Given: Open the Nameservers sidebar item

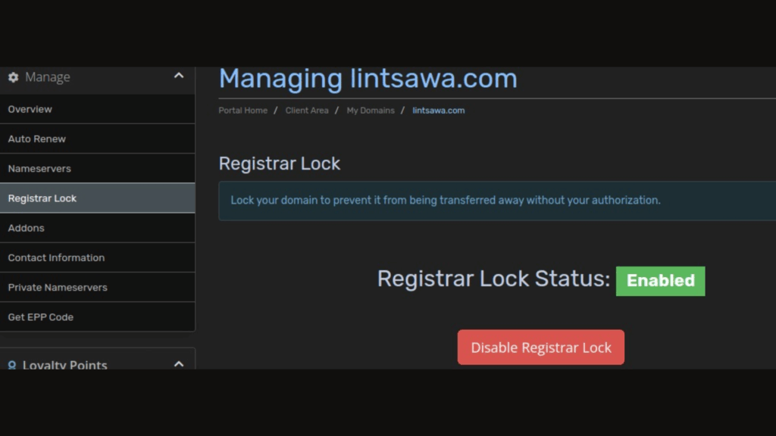Looking at the screenshot, I should tap(98, 169).
